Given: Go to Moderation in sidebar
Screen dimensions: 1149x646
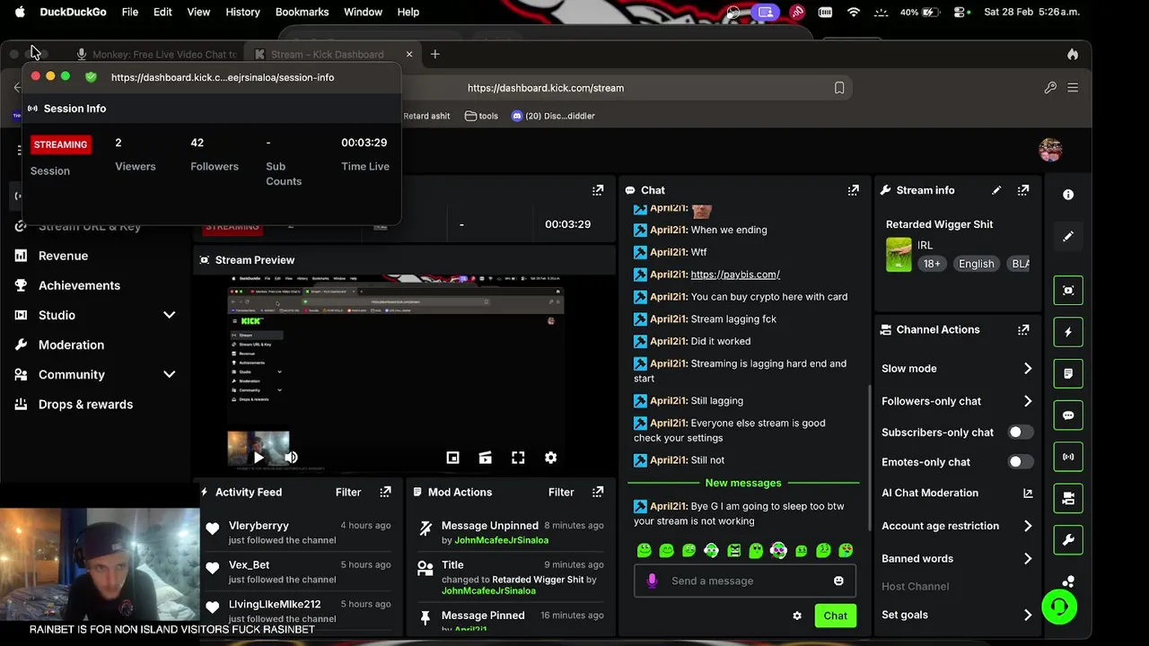Looking at the screenshot, I should coord(71,345).
